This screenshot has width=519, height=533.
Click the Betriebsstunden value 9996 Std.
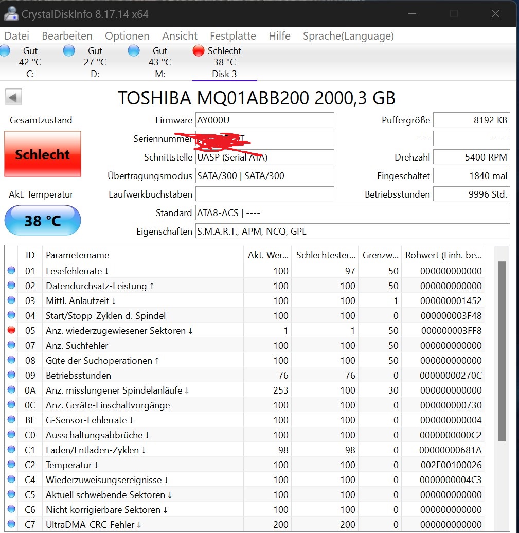471,194
